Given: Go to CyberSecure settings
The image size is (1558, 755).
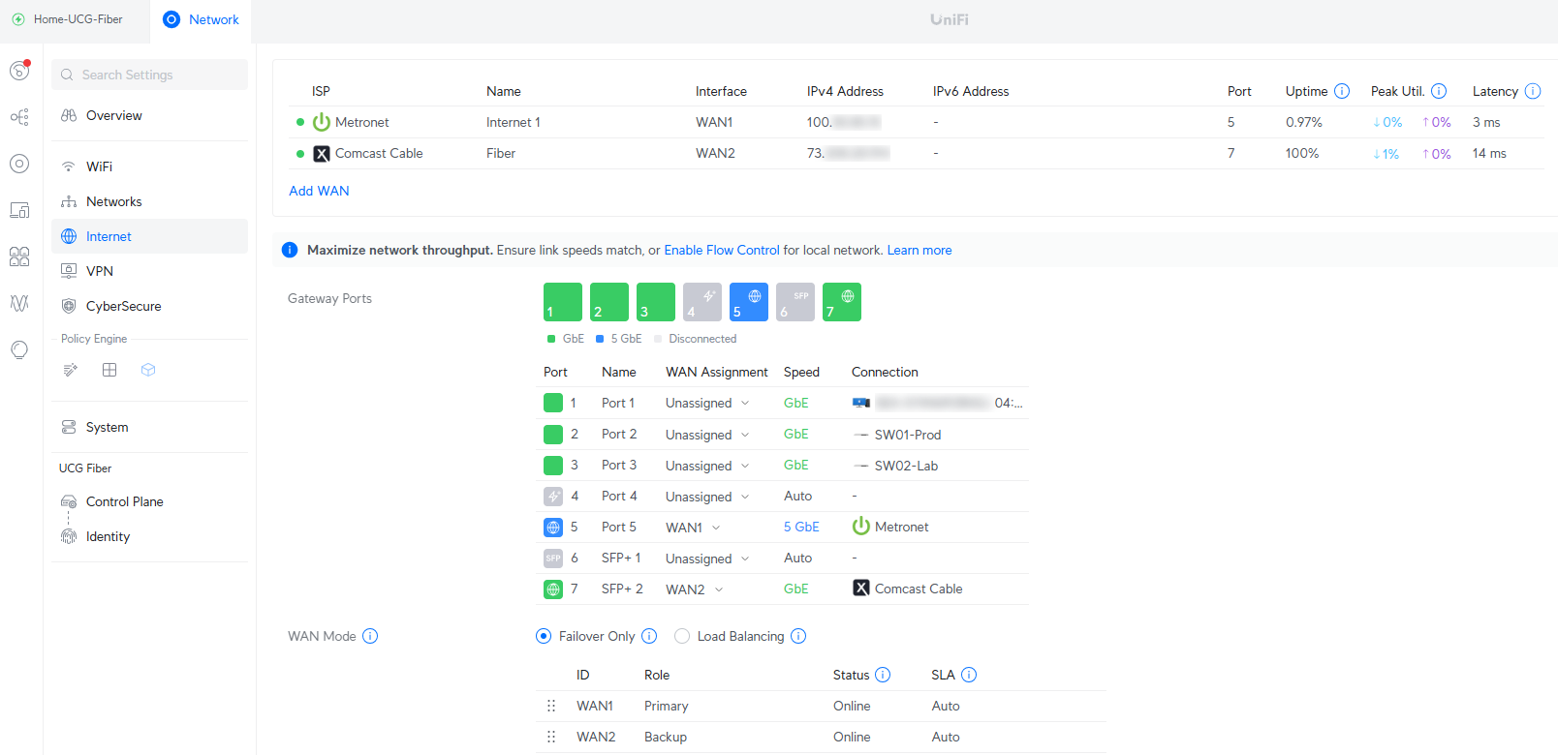Looking at the screenshot, I should [123, 306].
